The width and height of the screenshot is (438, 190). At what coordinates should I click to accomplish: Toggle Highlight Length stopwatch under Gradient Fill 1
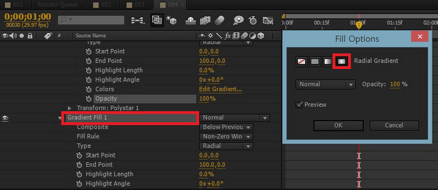pyautogui.click(x=79, y=174)
